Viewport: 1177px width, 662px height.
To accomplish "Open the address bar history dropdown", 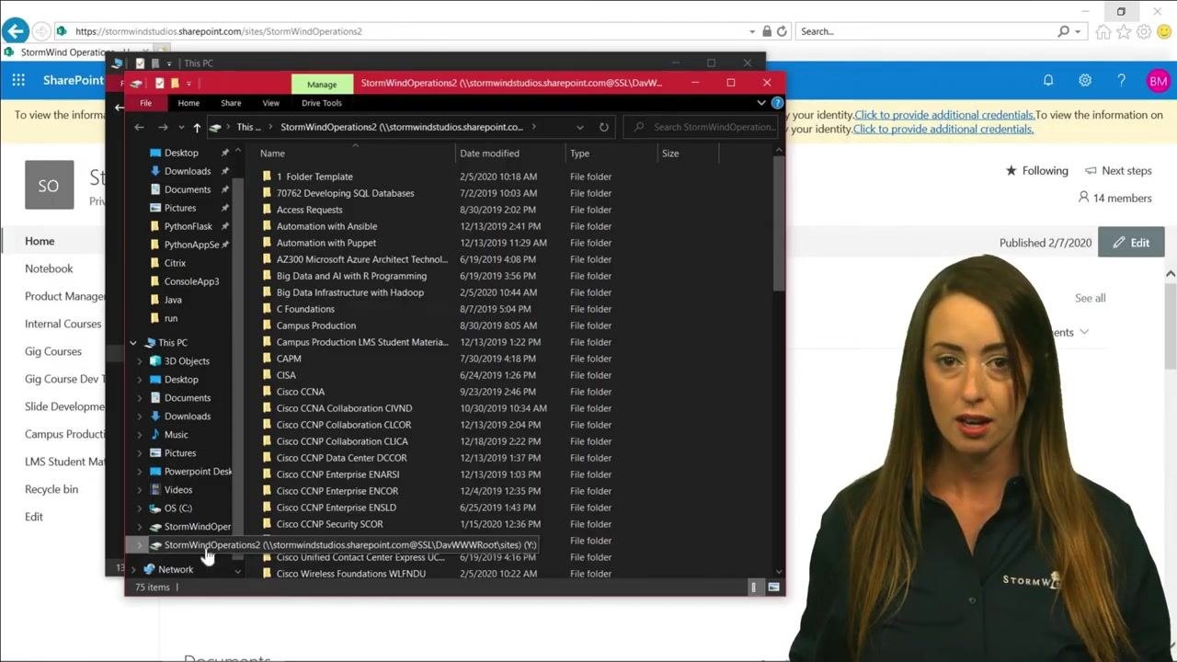I will point(579,127).
